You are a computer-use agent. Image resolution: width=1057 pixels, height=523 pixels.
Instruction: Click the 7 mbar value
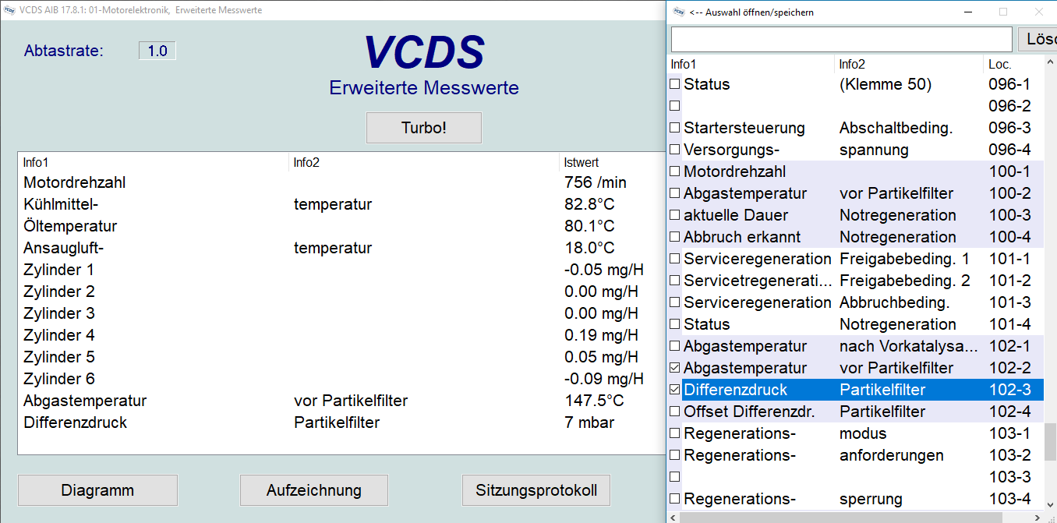(x=589, y=422)
